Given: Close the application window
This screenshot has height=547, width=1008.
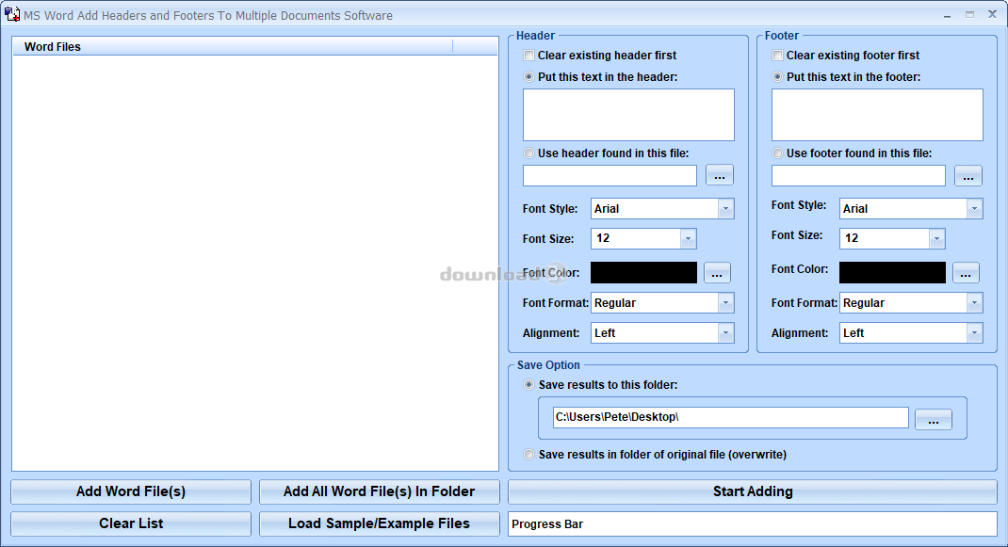Looking at the screenshot, I should coord(992,15).
